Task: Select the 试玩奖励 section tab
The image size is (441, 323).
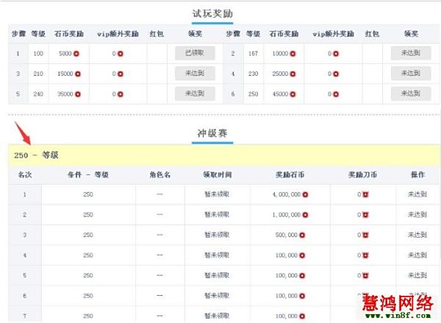Action: click(212, 14)
